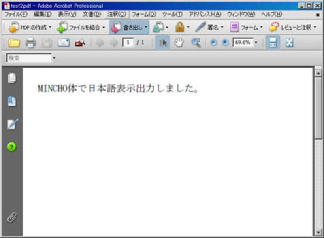Click the red search/binoculars toolbar icon
The image size is (324, 238).
tap(80, 43)
